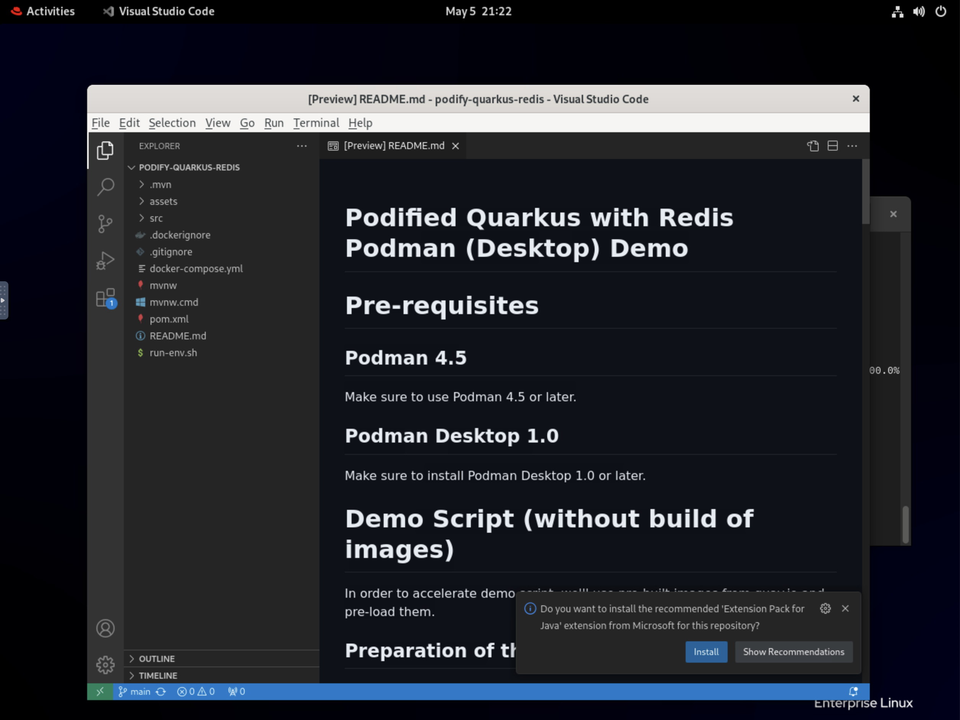Open problems errors and warnings indicator

(196, 691)
